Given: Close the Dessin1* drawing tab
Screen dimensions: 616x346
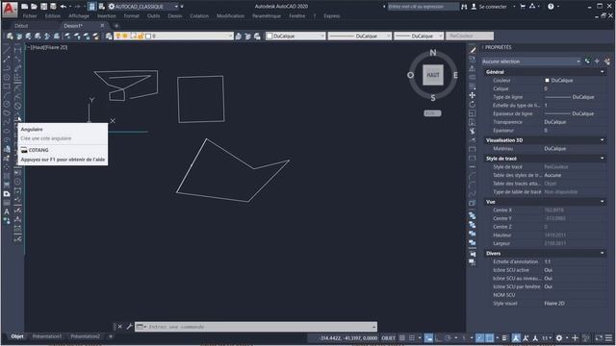Looking at the screenshot, I should [103, 26].
